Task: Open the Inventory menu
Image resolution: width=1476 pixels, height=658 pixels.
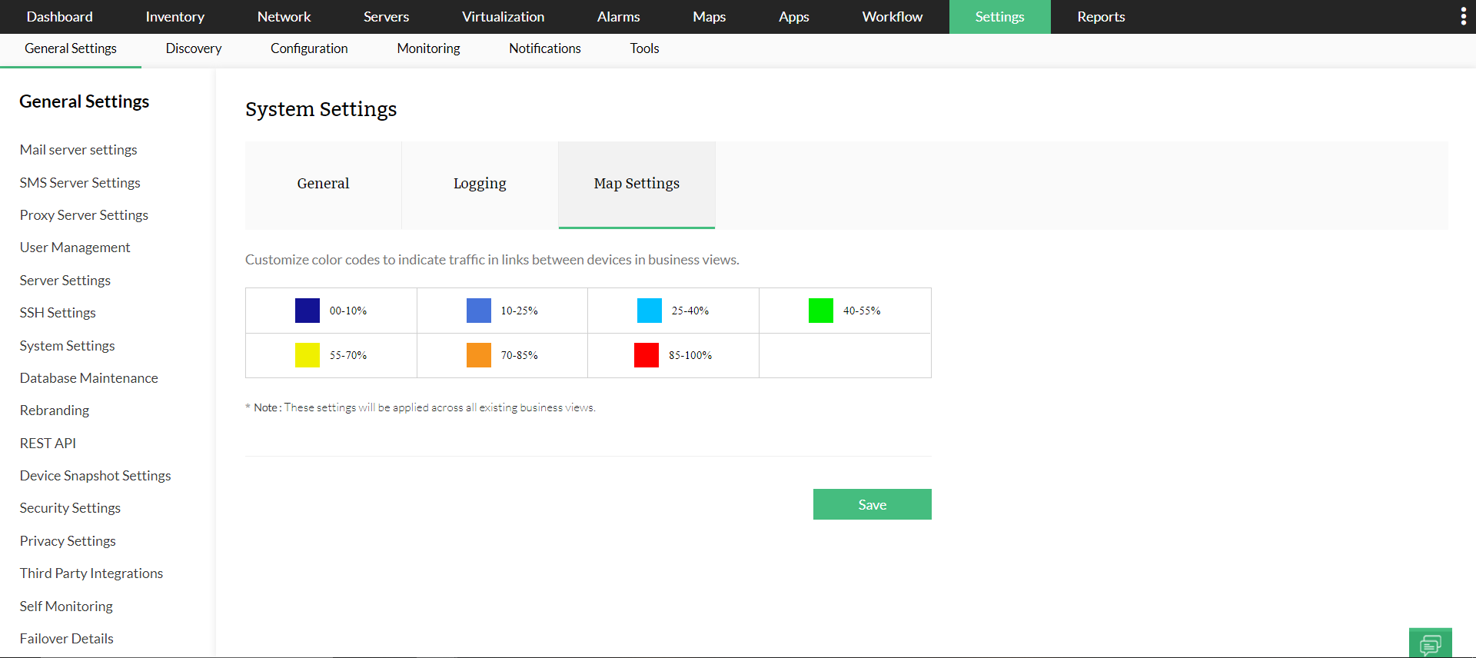Action: pyautogui.click(x=175, y=17)
